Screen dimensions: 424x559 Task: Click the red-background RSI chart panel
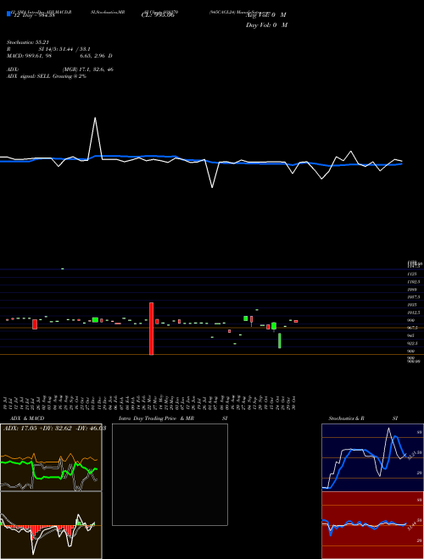pos(372,525)
